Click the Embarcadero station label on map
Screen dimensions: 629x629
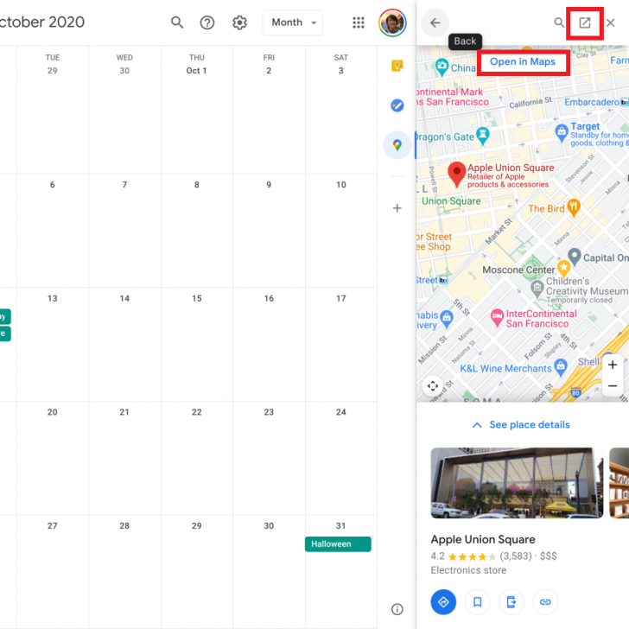592,102
